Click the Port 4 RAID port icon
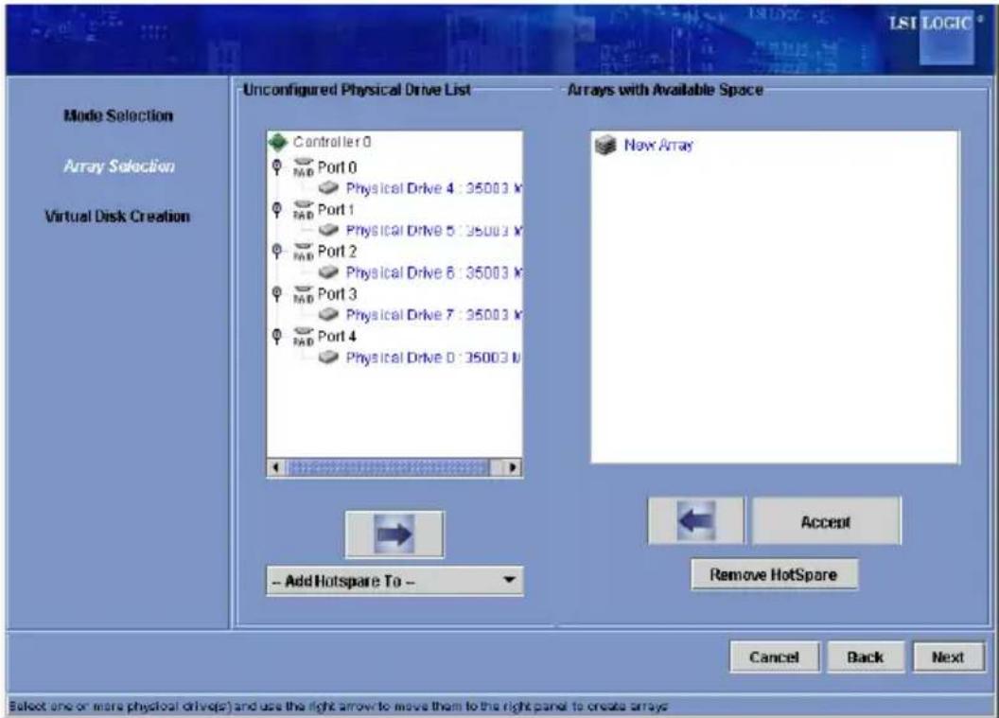This screenshot has width=999, height=718. [304, 337]
